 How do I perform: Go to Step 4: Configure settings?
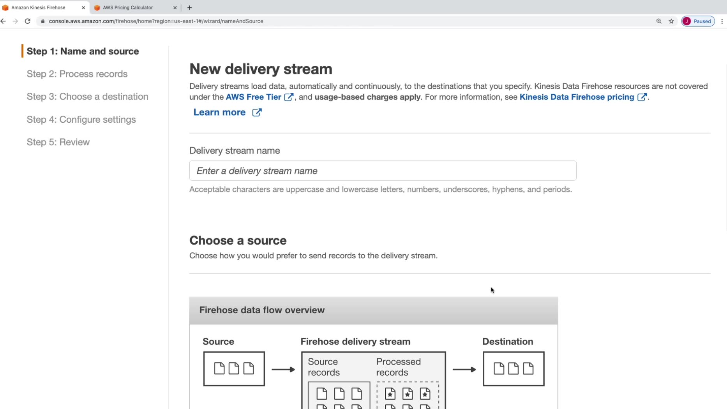[81, 119]
